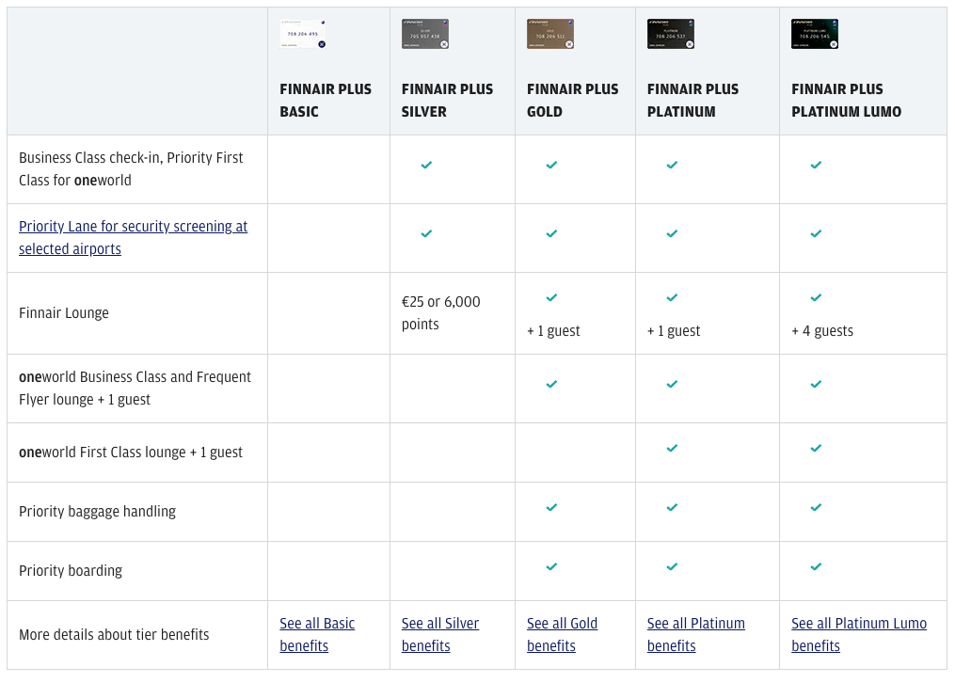Click the "Priority boarding" row label
This screenshot has width=955, height=683.
click(71, 570)
